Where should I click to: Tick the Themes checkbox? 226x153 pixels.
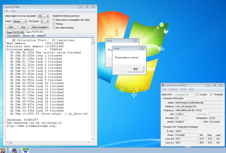pyautogui.click(x=54, y=24)
